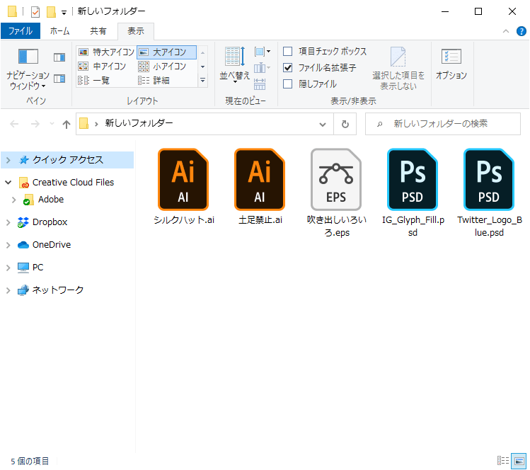Select the IG_Glyph_Fill.psd Photoshop file icon
Viewport: 530px width, 470px height.
pyautogui.click(x=413, y=179)
